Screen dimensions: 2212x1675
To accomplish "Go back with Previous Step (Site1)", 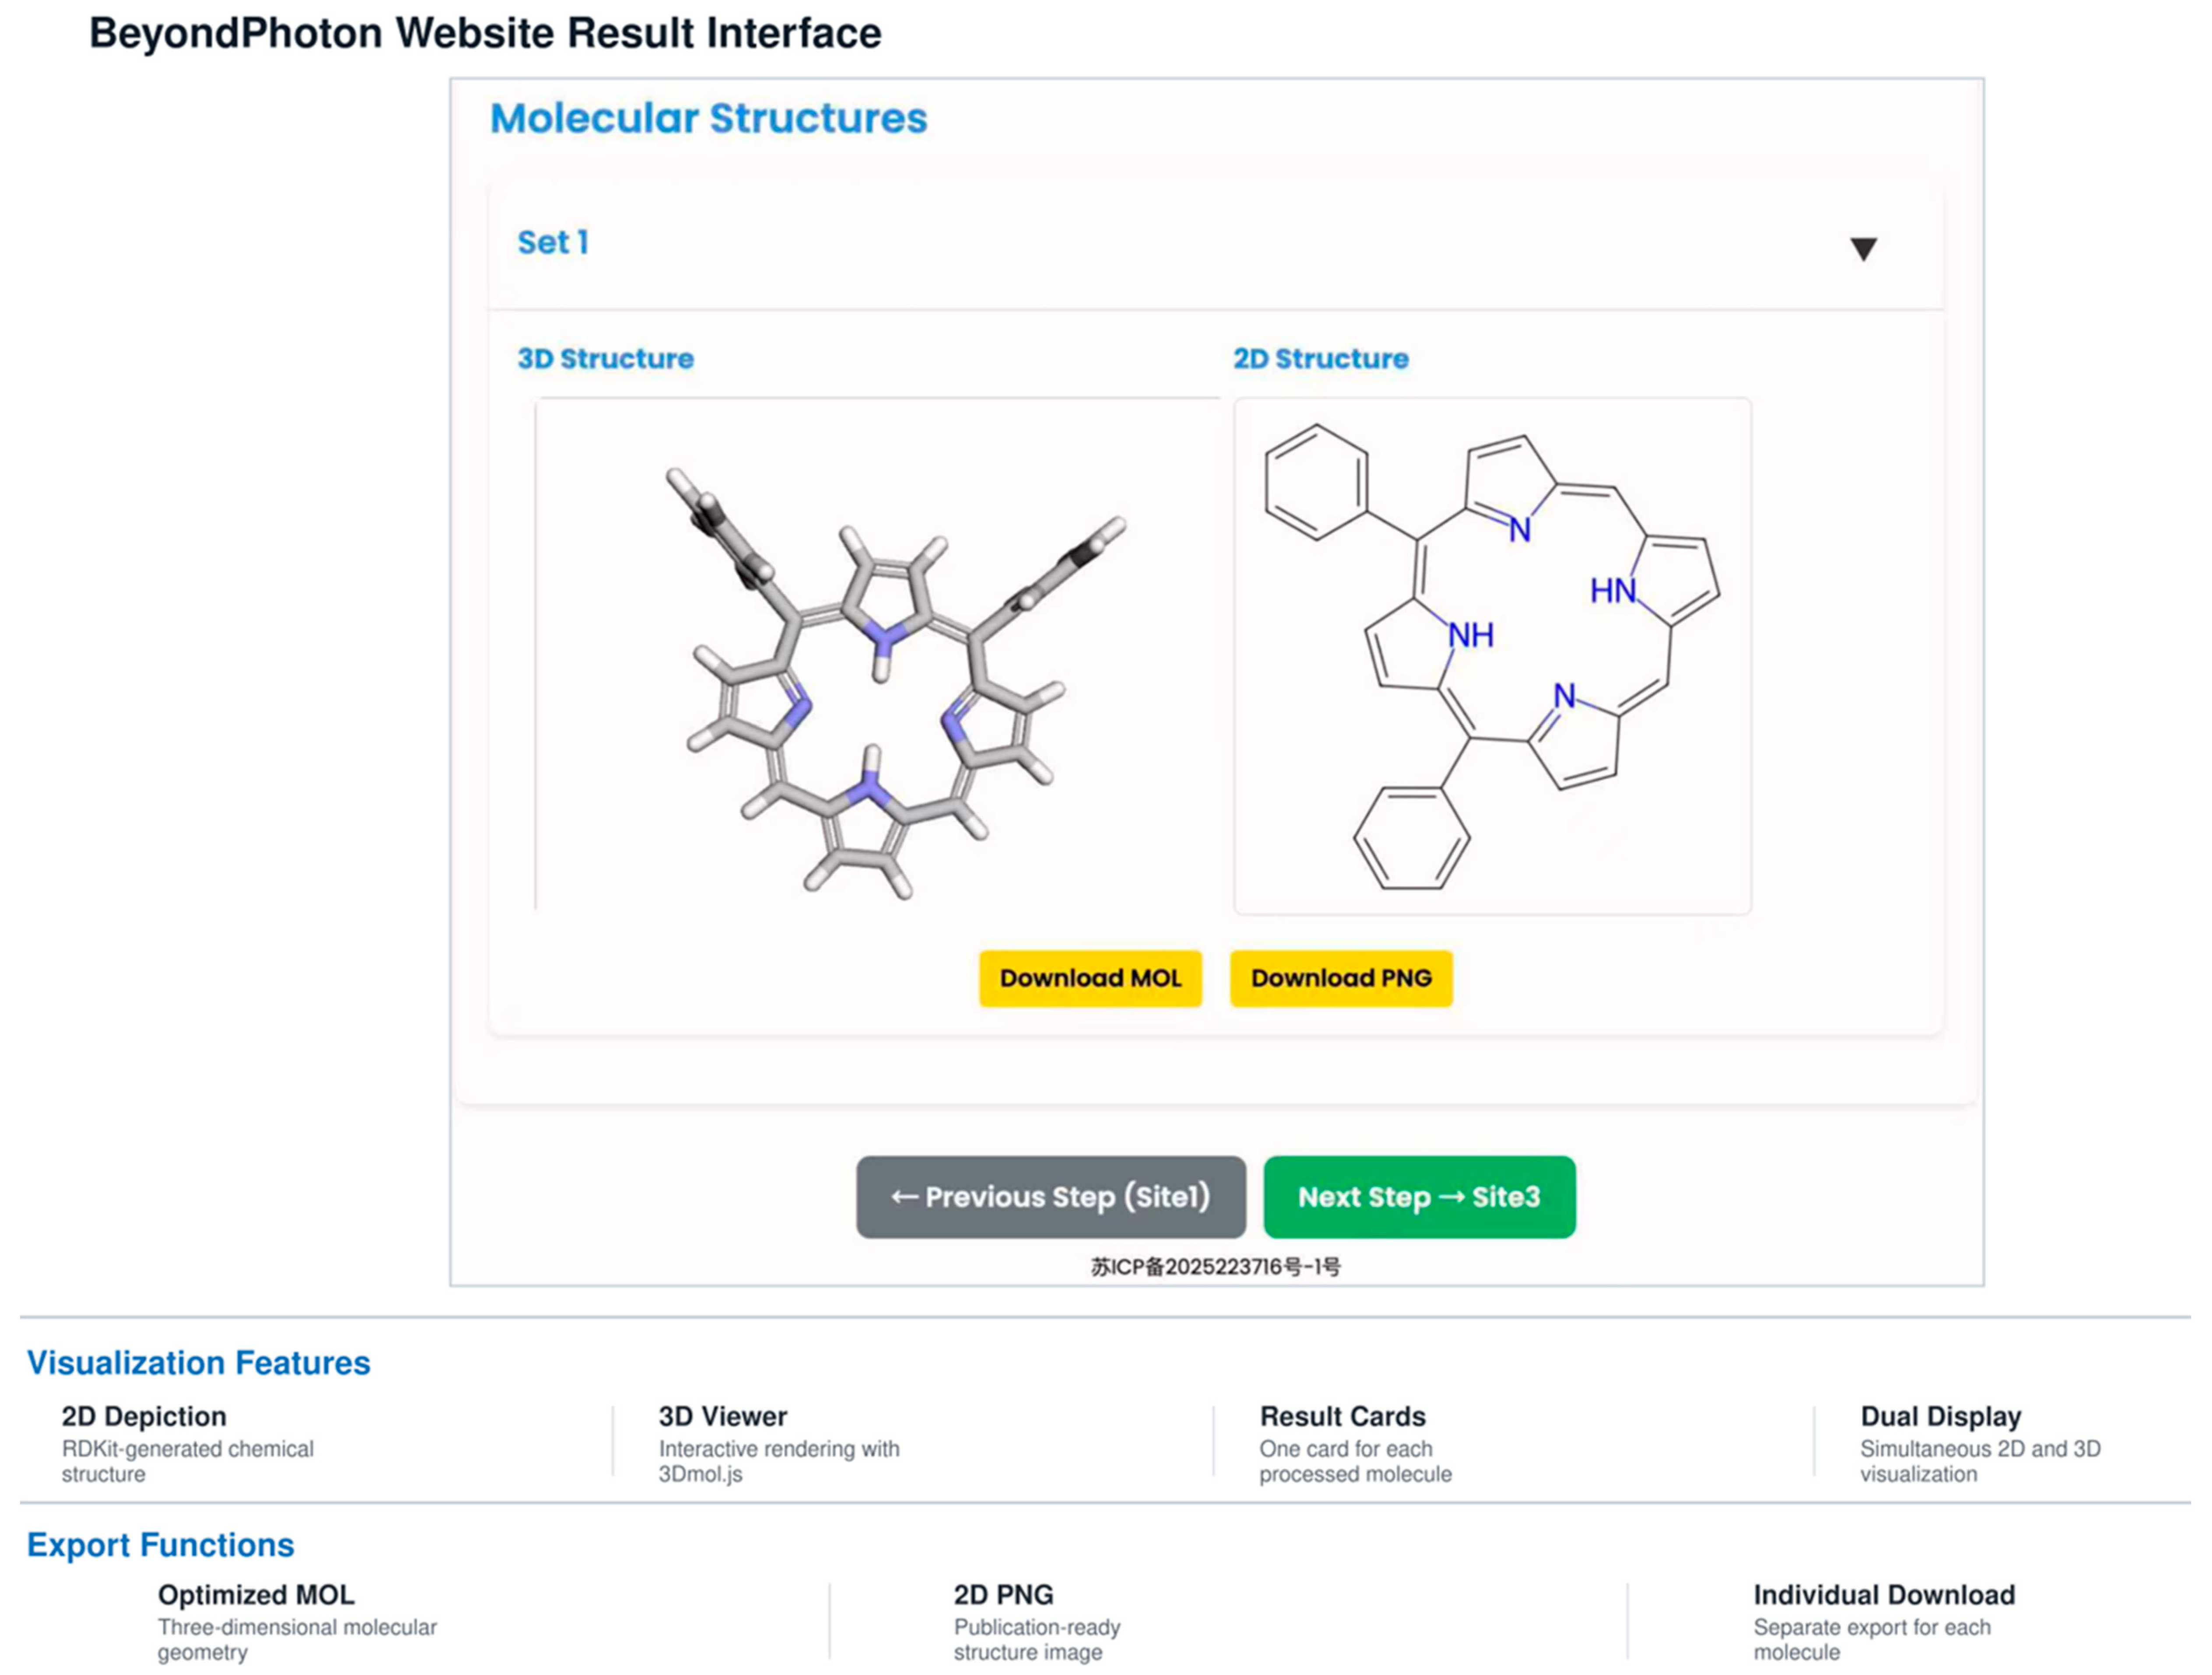I will tap(1051, 1197).
